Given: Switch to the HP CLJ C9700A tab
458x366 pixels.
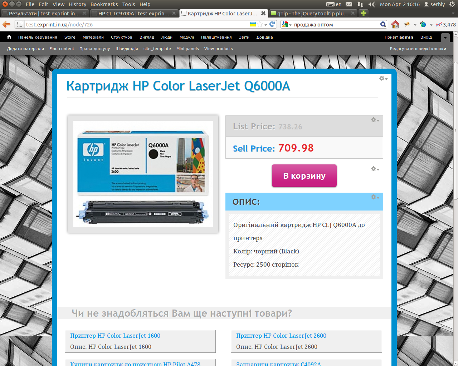Looking at the screenshot, I should coord(134,13).
